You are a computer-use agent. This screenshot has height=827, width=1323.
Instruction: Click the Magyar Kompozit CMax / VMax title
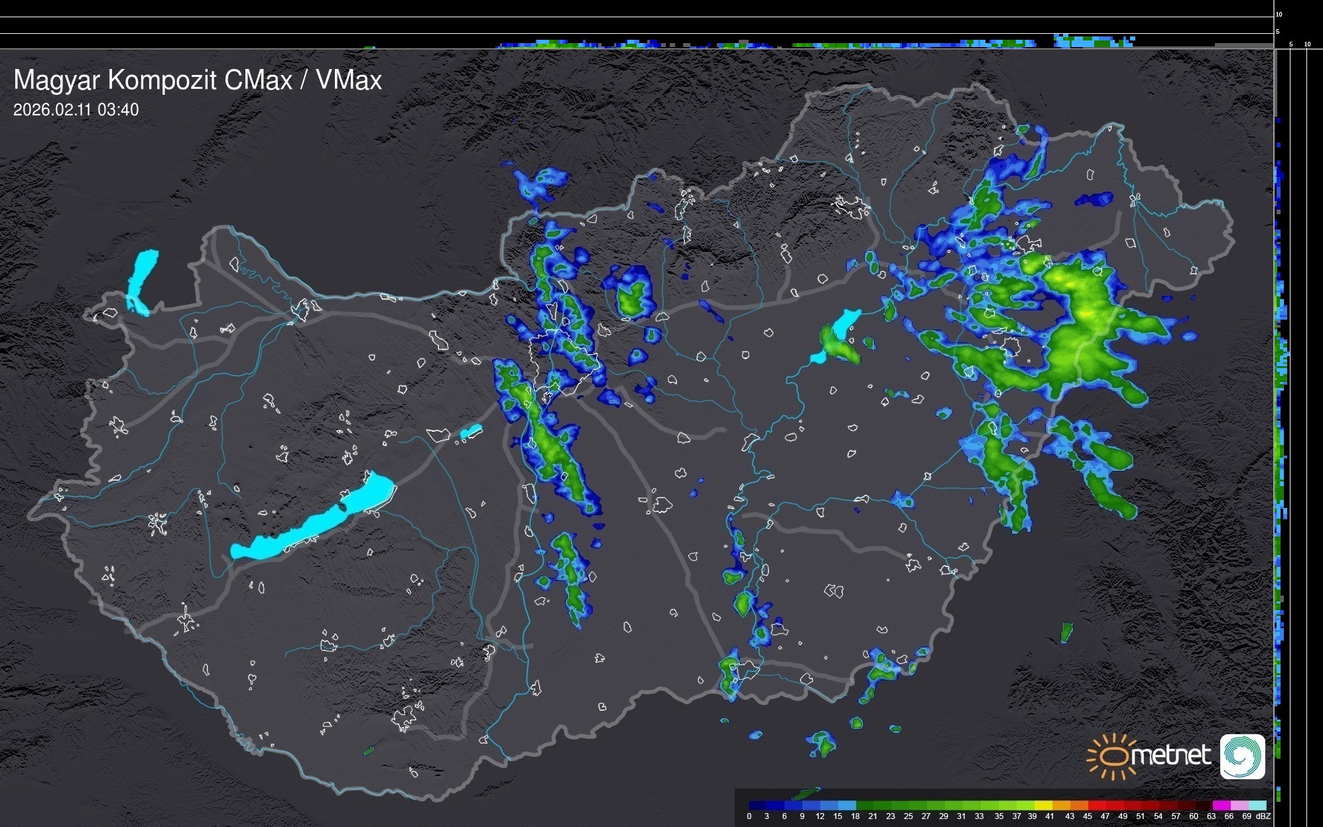(198, 80)
